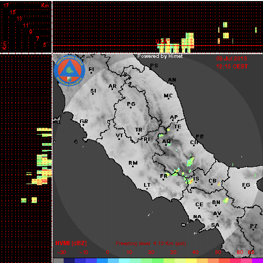
Task: Click the magenta swatch at color scale end
Action: (x=257, y=260)
